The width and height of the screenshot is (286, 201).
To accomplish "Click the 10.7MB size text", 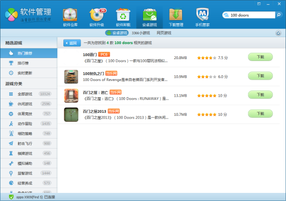I will tap(180, 114).
